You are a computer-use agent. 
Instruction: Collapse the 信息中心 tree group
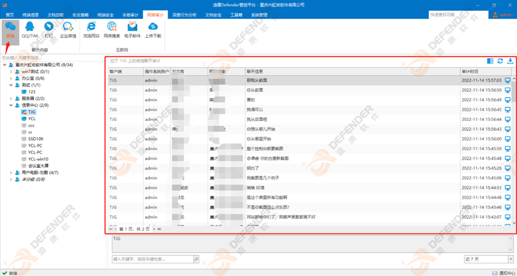(x=11, y=105)
